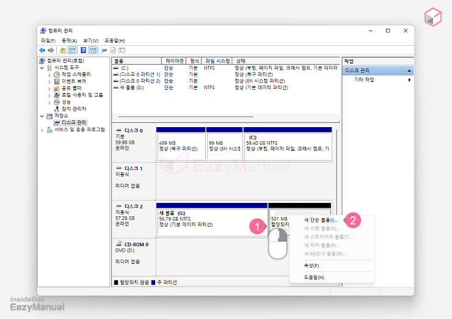Select the (C:) volume row in list
The image size is (452, 319).
click(226, 68)
